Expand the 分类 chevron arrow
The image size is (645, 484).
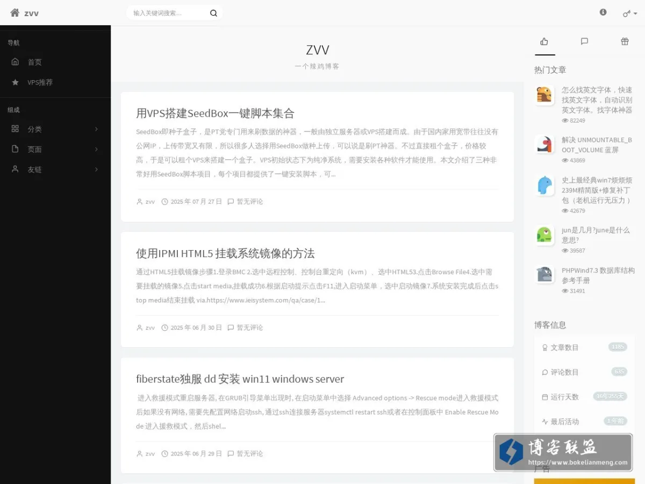point(96,129)
